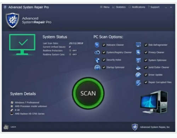Screen dimensions: 177x138
Task: Click the PC Scan Options heading
Action: [108, 37]
